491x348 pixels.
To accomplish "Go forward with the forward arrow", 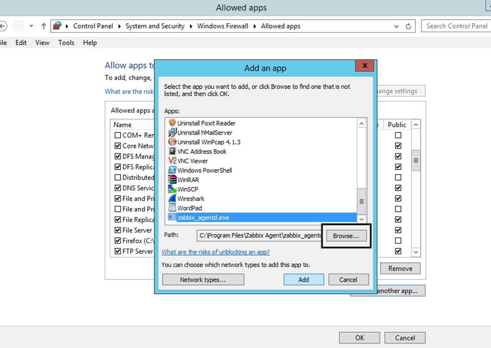I will point(18,26).
